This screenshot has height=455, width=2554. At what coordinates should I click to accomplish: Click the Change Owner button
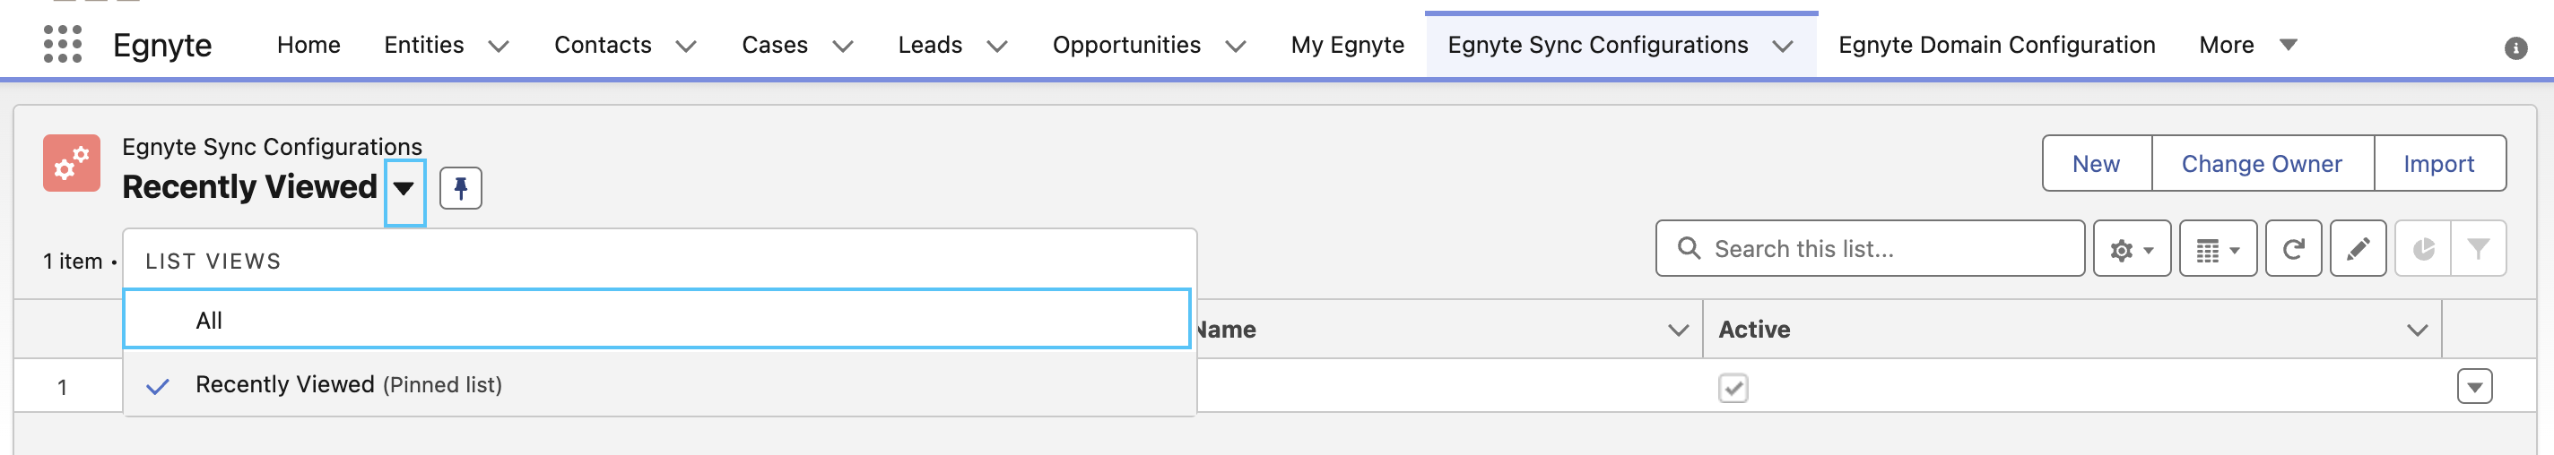[2263, 164]
